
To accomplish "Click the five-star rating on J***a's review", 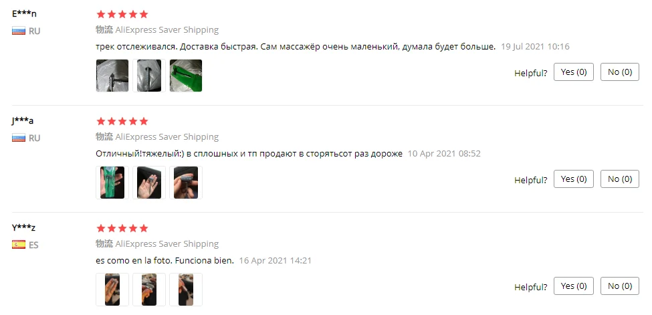I will (122, 121).
